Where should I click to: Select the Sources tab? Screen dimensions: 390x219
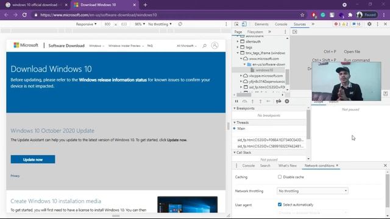[300, 24]
